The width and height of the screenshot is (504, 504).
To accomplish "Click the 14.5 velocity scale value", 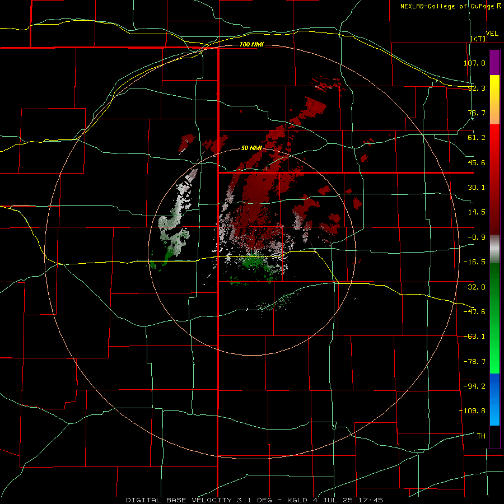I will coord(477,212).
